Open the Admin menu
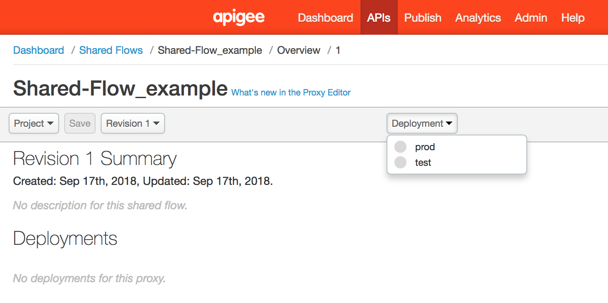 (x=531, y=18)
